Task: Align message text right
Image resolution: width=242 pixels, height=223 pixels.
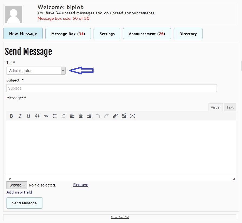Action: [x=89, y=116]
